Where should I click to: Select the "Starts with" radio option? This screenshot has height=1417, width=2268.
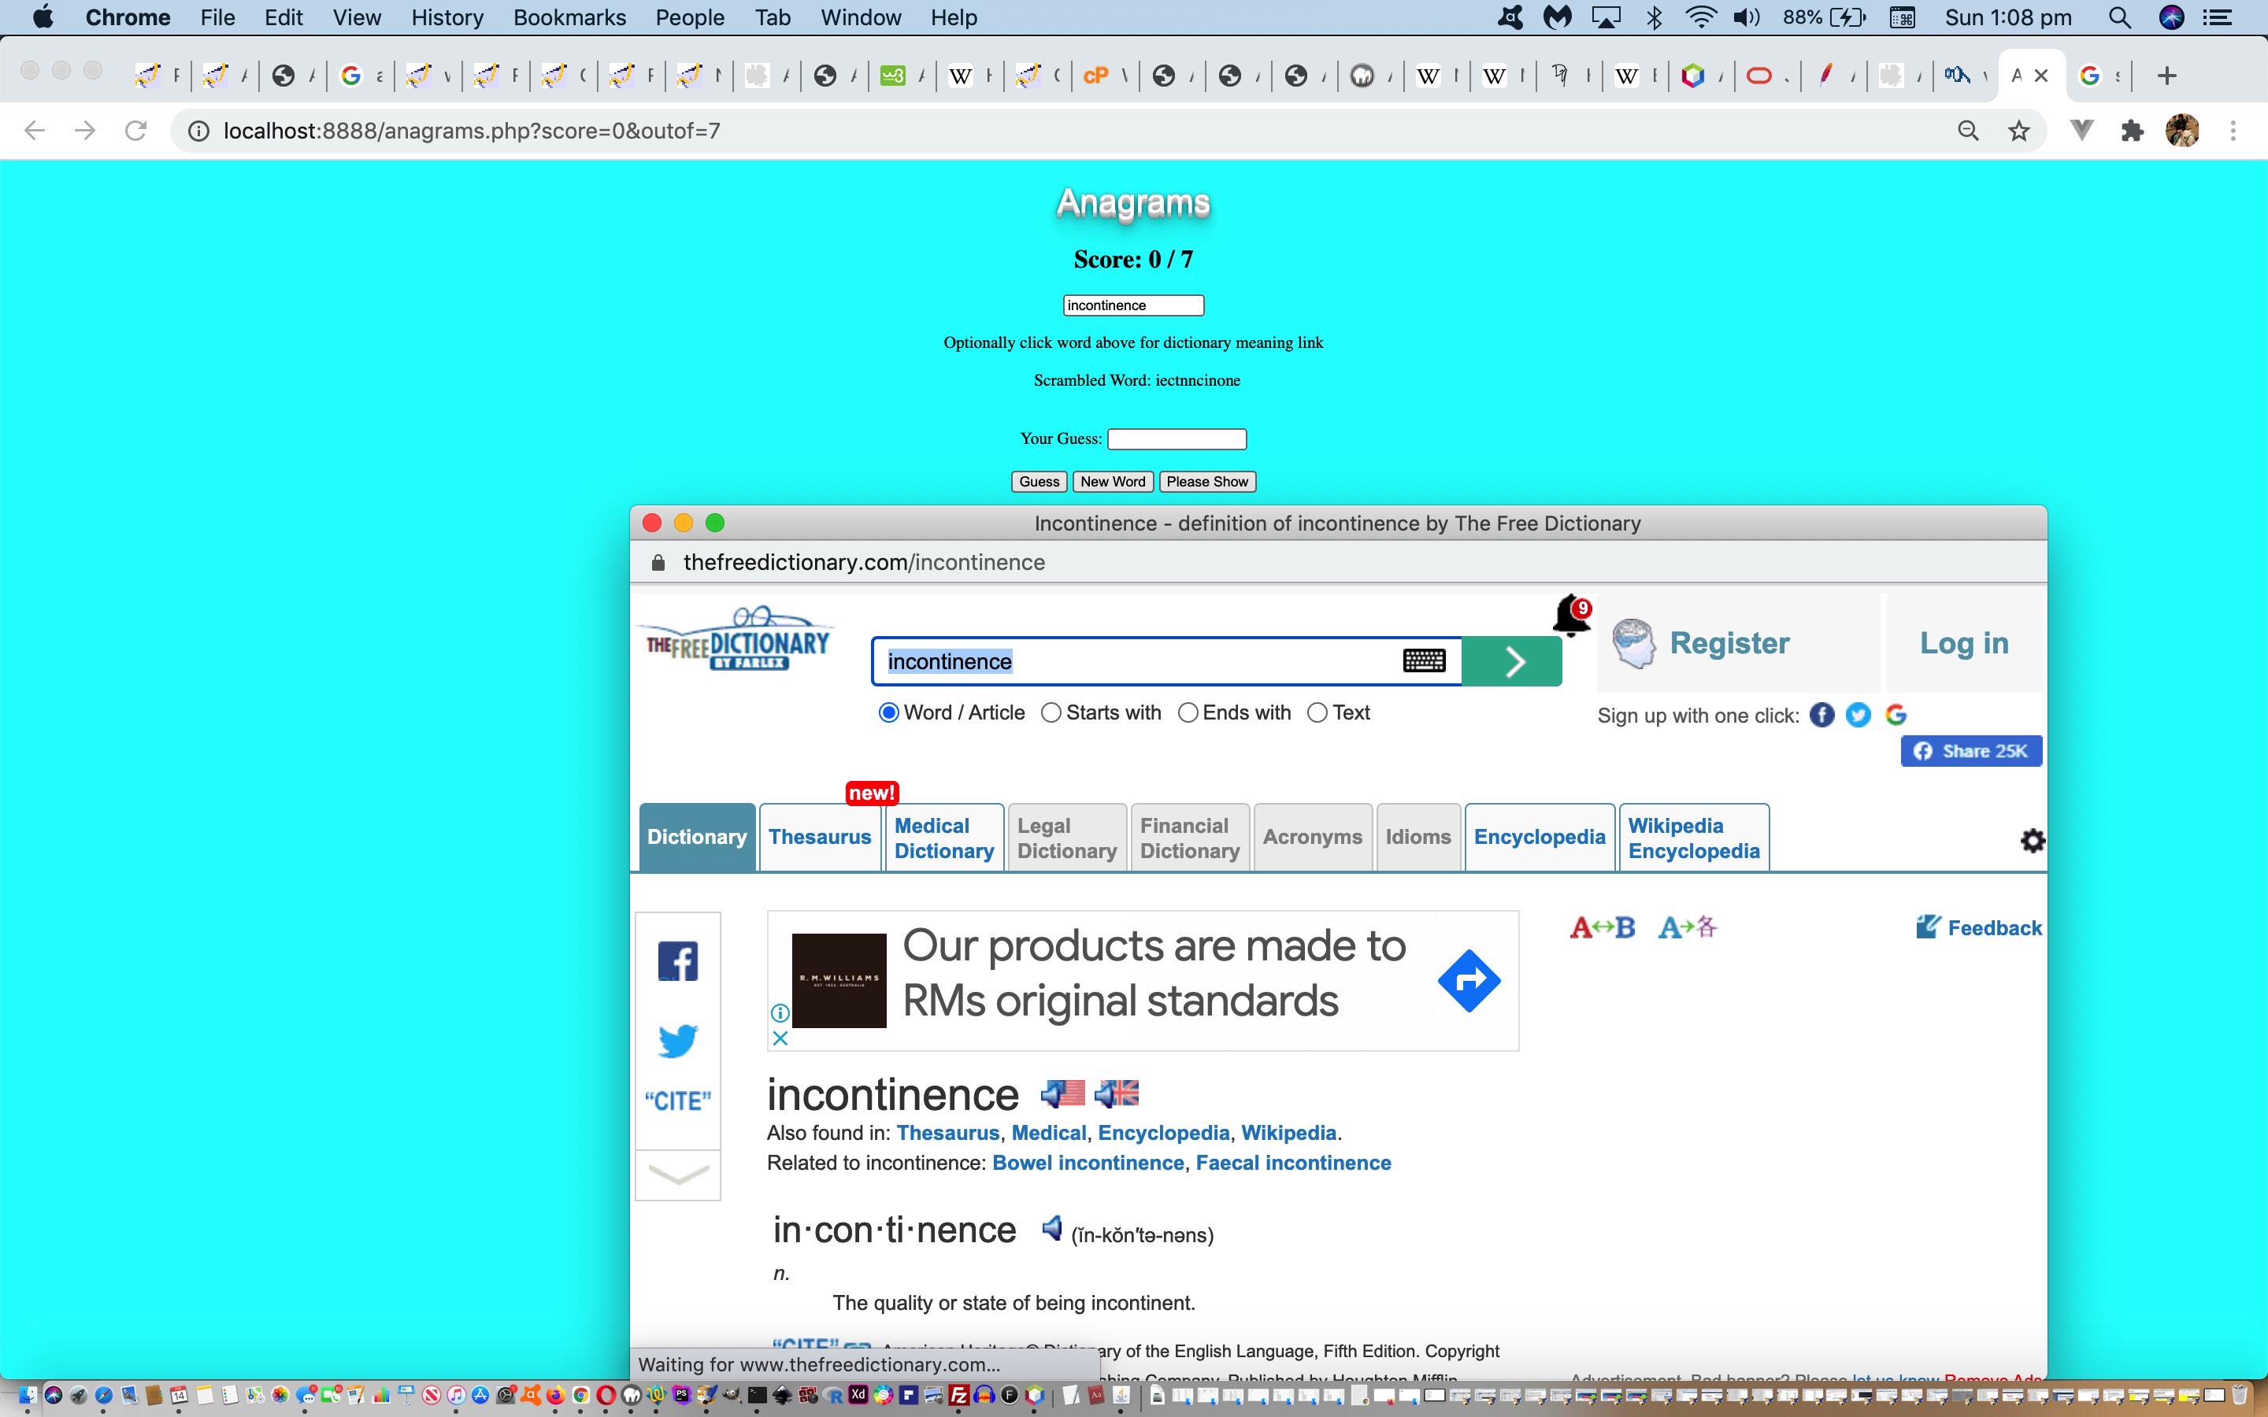tap(1051, 712)
